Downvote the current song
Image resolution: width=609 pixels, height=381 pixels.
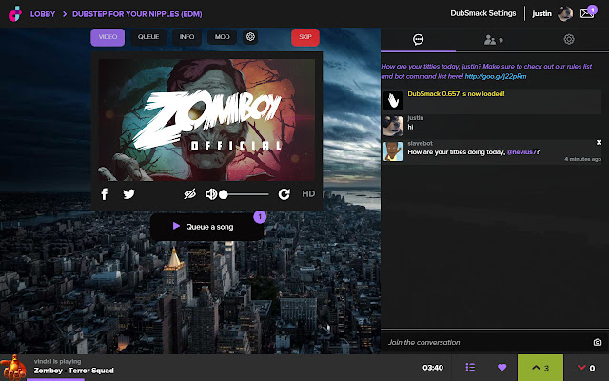point(586,368)
